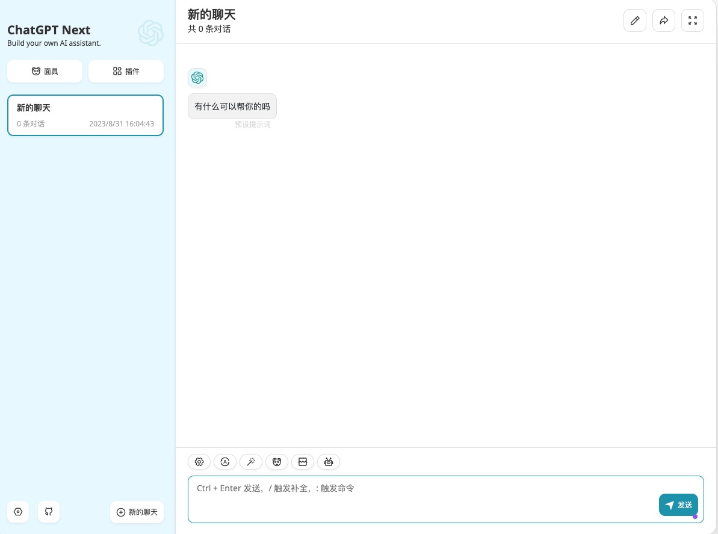Click the greeting message 有什么可以帮你的吗
The width and height of the screenshot is (718, 534).
(232, 107)
